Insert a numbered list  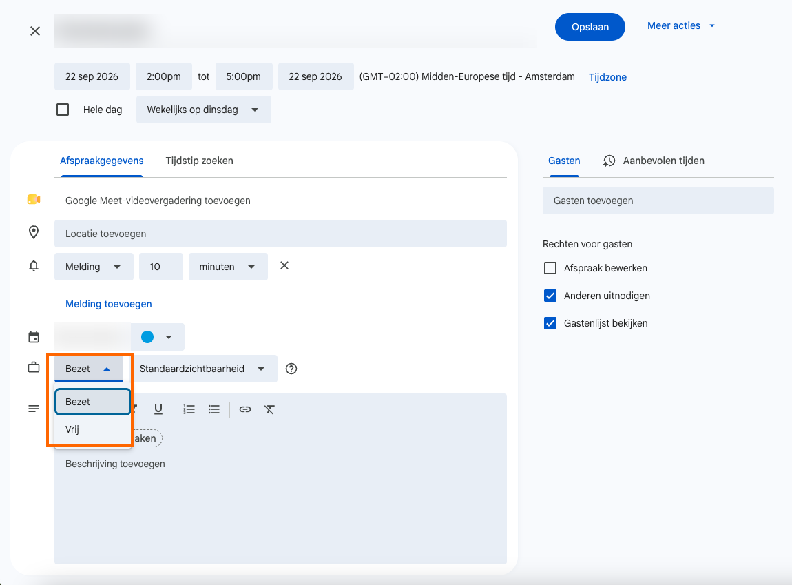189,409
